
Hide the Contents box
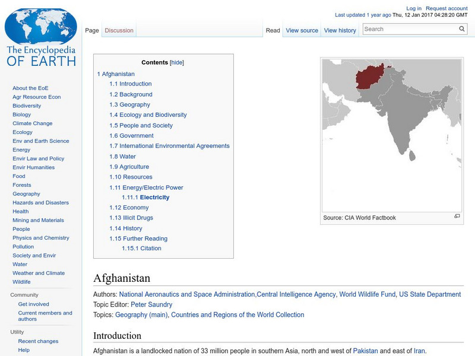tap(178, 62)
